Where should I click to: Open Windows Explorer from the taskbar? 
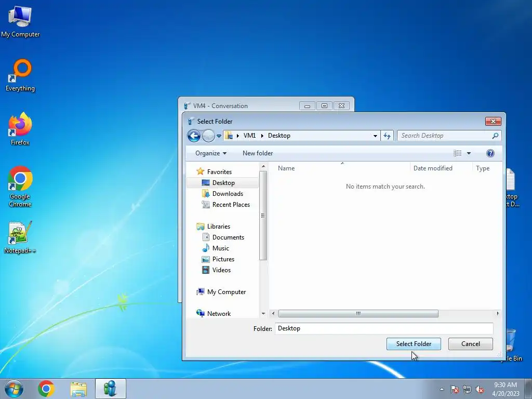point(78,389)
